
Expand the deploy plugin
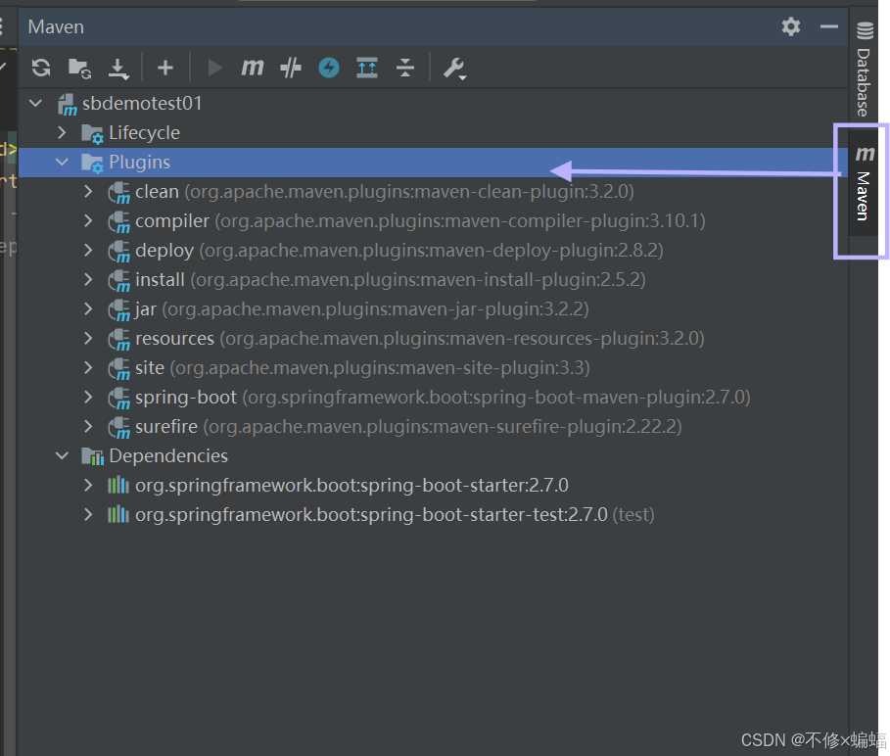(x=88, y=250)
